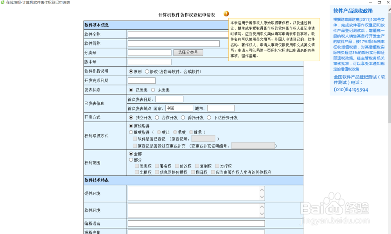391x234 pixels.
Task: Maximize the application window
Action: [x=379, y=2]
